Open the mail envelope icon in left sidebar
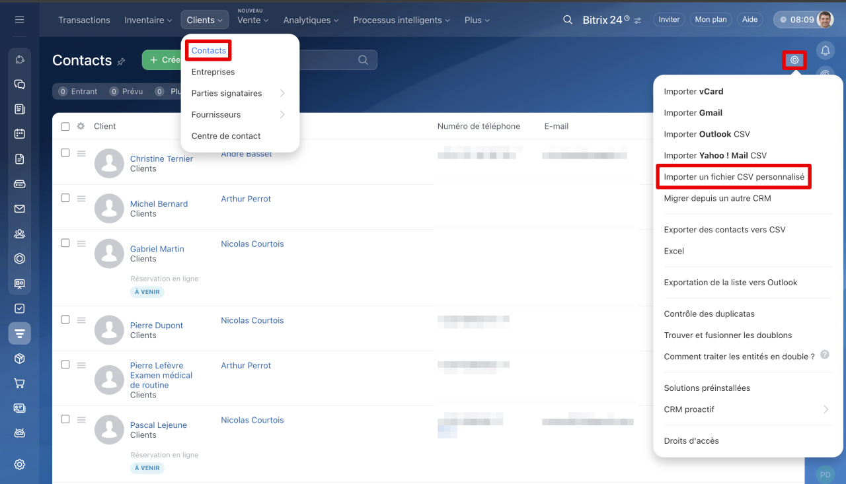This screenshot has width=846, height=484. pos(19,209)
